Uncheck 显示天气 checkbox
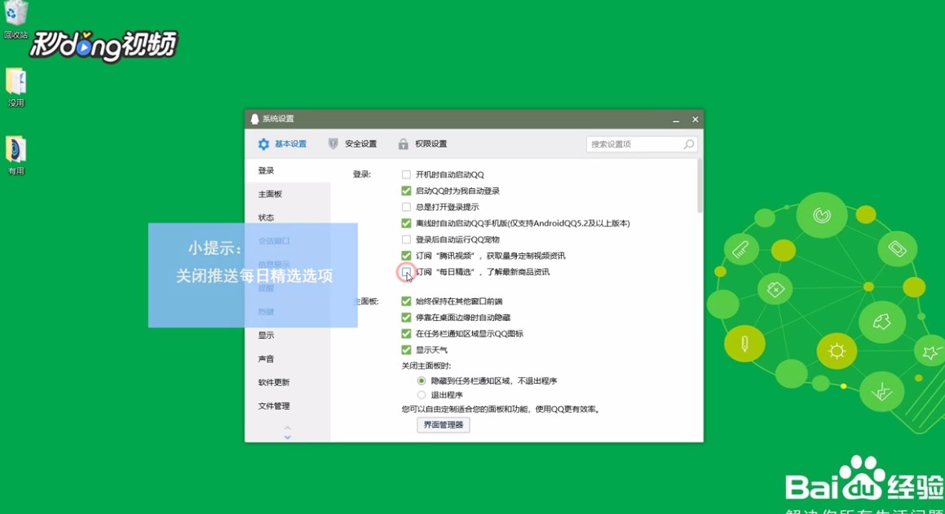Image resolution: width=945 pixels, height=514 pixels. 406,349
